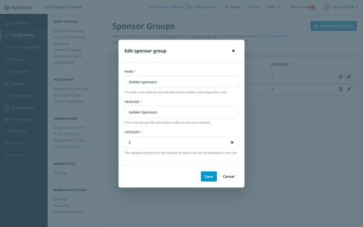
Task: Expand the Help menu
Action: (274, 7)
